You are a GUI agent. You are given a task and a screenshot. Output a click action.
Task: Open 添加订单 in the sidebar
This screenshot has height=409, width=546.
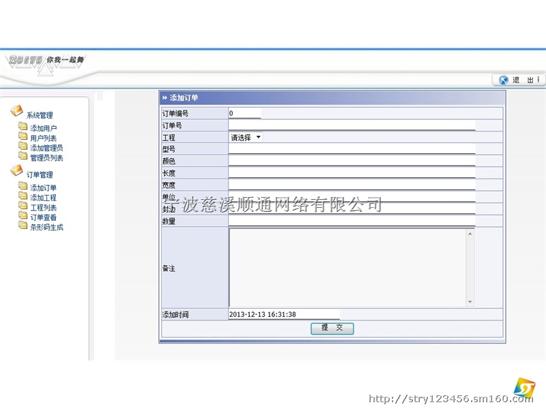(44, 188)
